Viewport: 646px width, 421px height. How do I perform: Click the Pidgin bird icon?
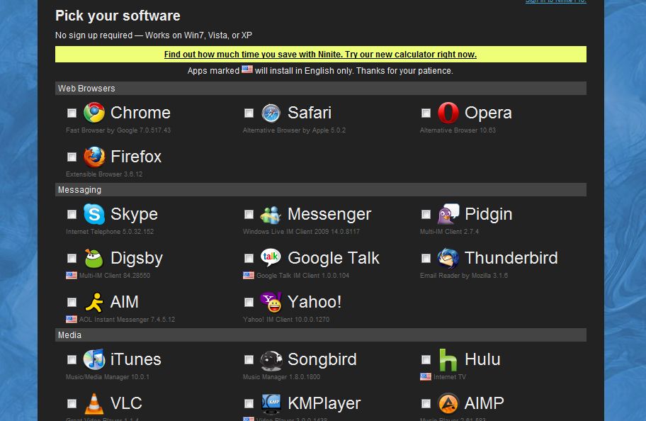tap(448, 214)
